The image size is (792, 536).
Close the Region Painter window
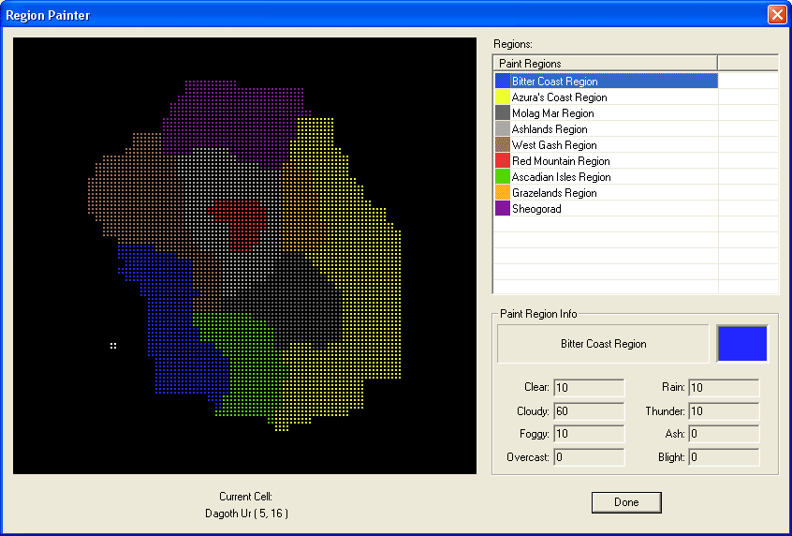777,15
